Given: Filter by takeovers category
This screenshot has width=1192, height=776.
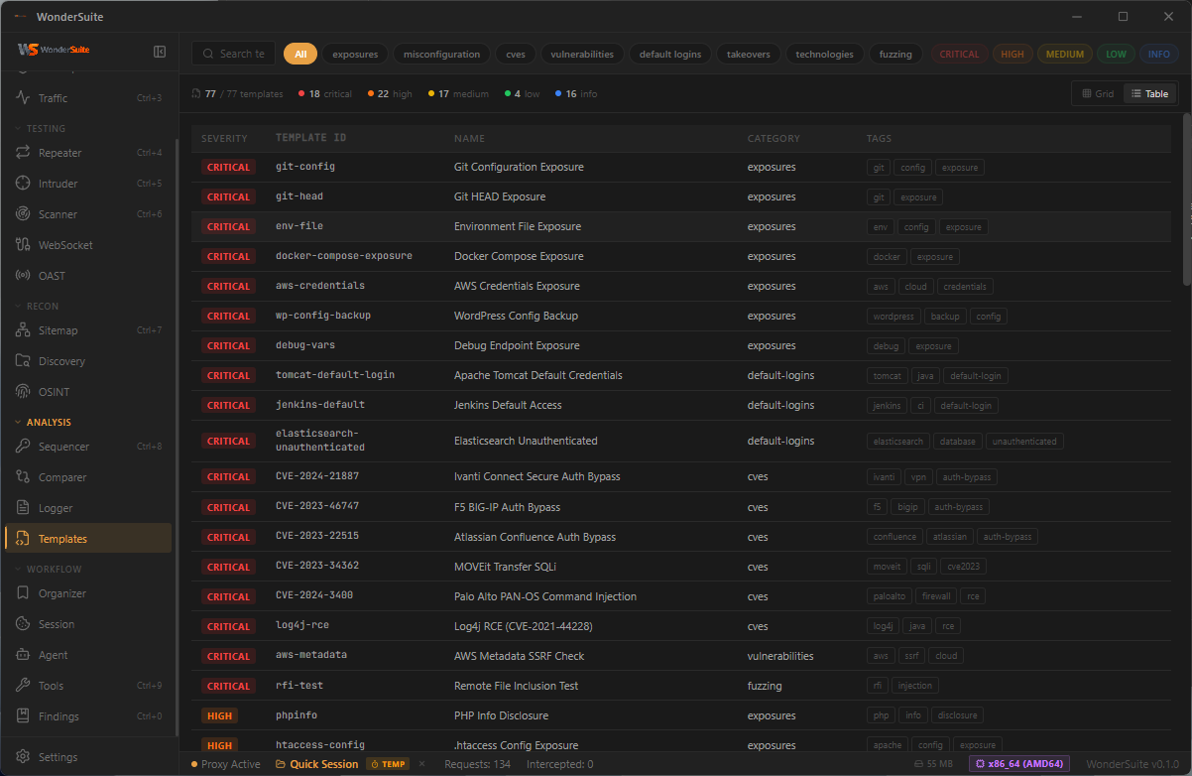Looking at the screenshot, I should [749, 55].
